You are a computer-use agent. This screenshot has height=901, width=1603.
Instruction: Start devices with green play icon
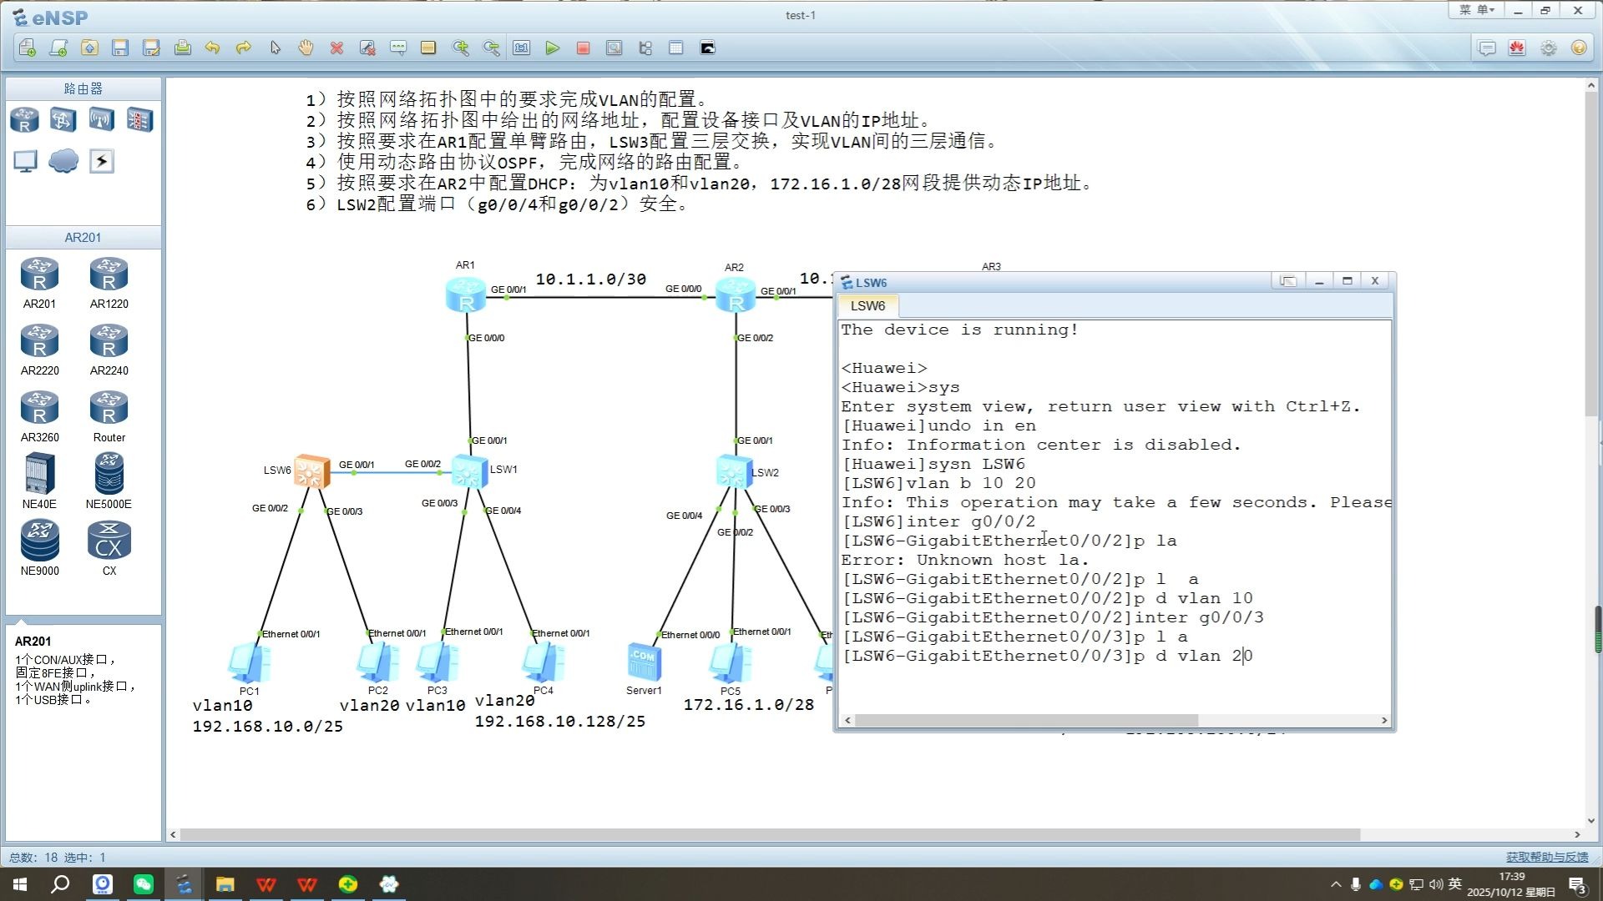click(x=552, y=48)
